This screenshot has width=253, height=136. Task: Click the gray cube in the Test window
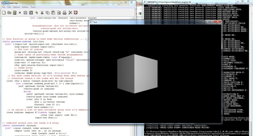[x=137, y=74]
